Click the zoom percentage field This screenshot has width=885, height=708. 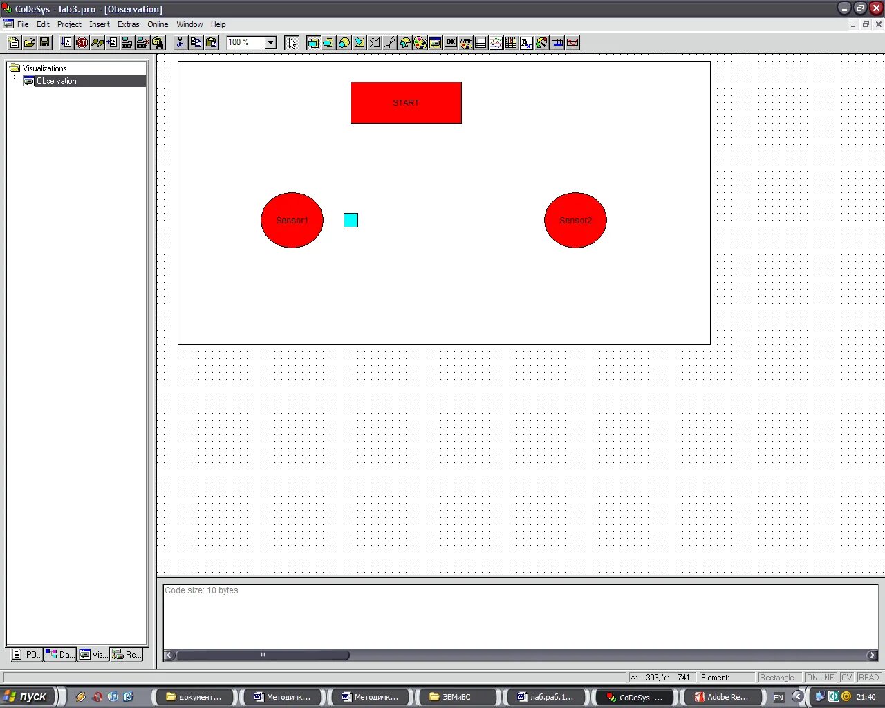click(245, 43)
